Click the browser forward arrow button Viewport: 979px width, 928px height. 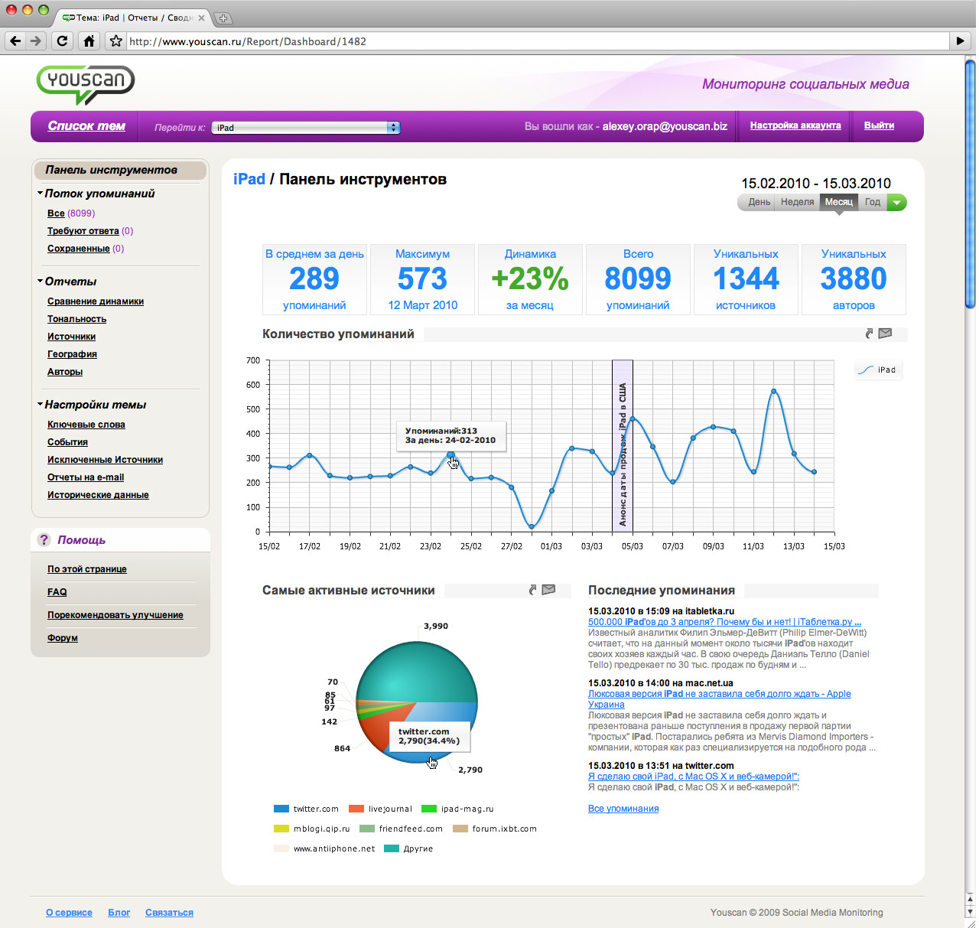point(36,41)
